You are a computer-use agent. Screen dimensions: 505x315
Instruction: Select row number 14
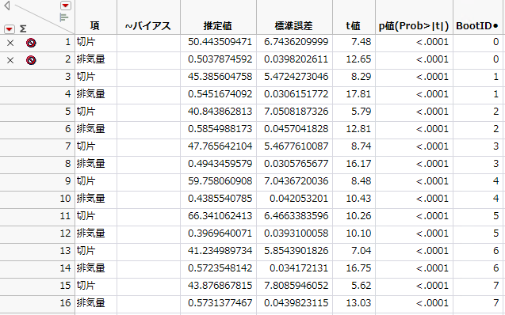point(65,268)
